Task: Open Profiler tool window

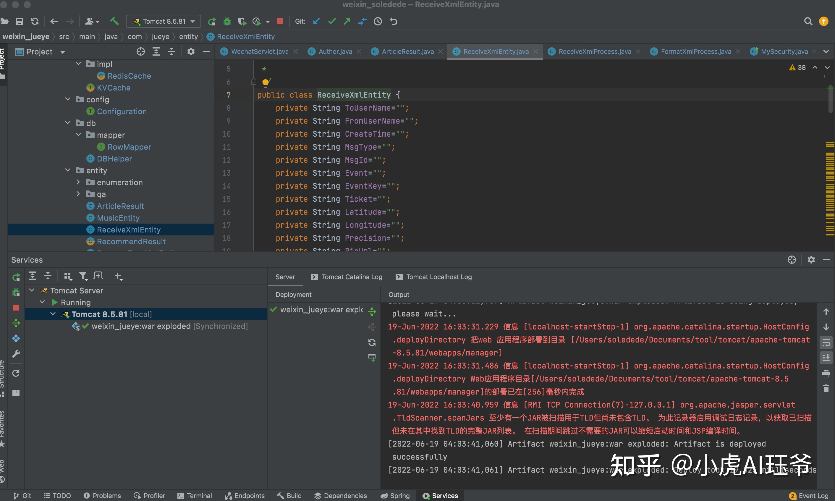Action: (150, 496)
